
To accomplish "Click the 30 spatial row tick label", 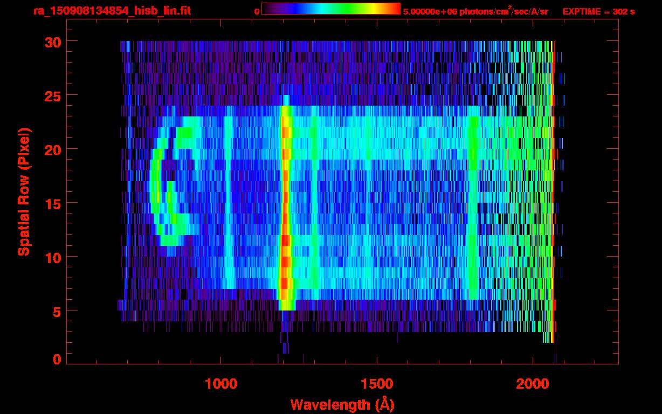I will tap(53, 42).
